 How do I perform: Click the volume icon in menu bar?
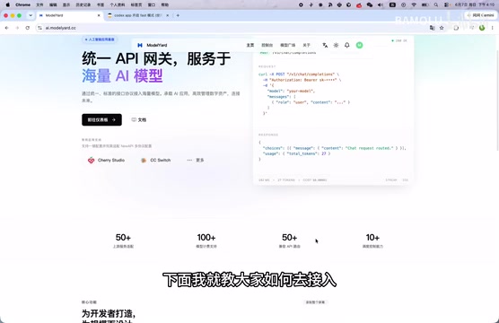381,4
